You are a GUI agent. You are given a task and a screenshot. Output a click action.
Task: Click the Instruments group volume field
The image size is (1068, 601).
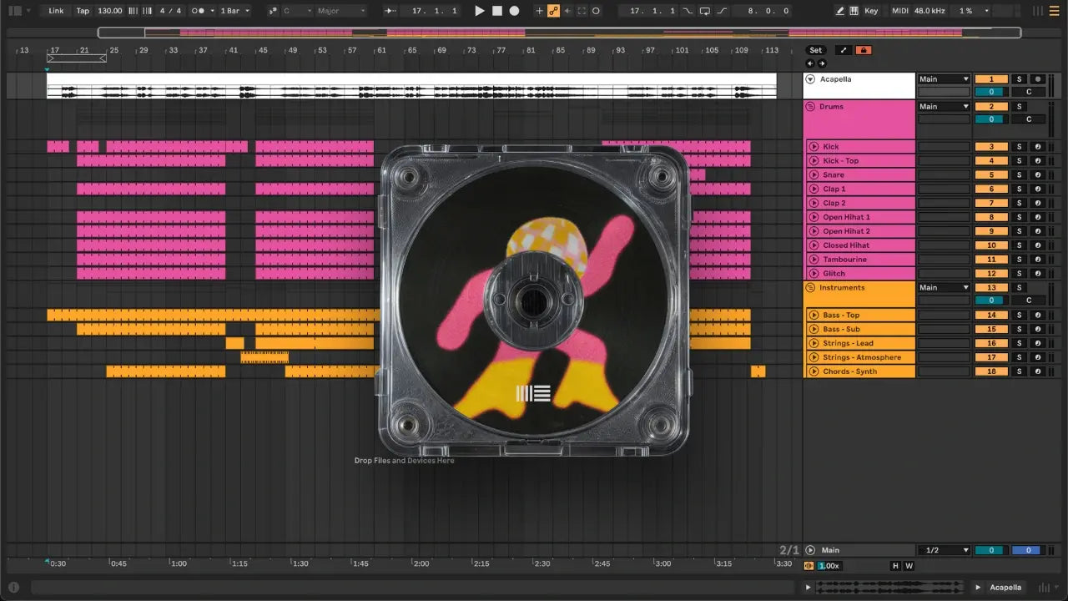point(990,300)
